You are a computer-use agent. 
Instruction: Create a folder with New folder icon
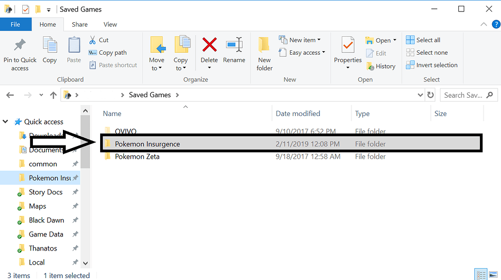coord(264,45)
